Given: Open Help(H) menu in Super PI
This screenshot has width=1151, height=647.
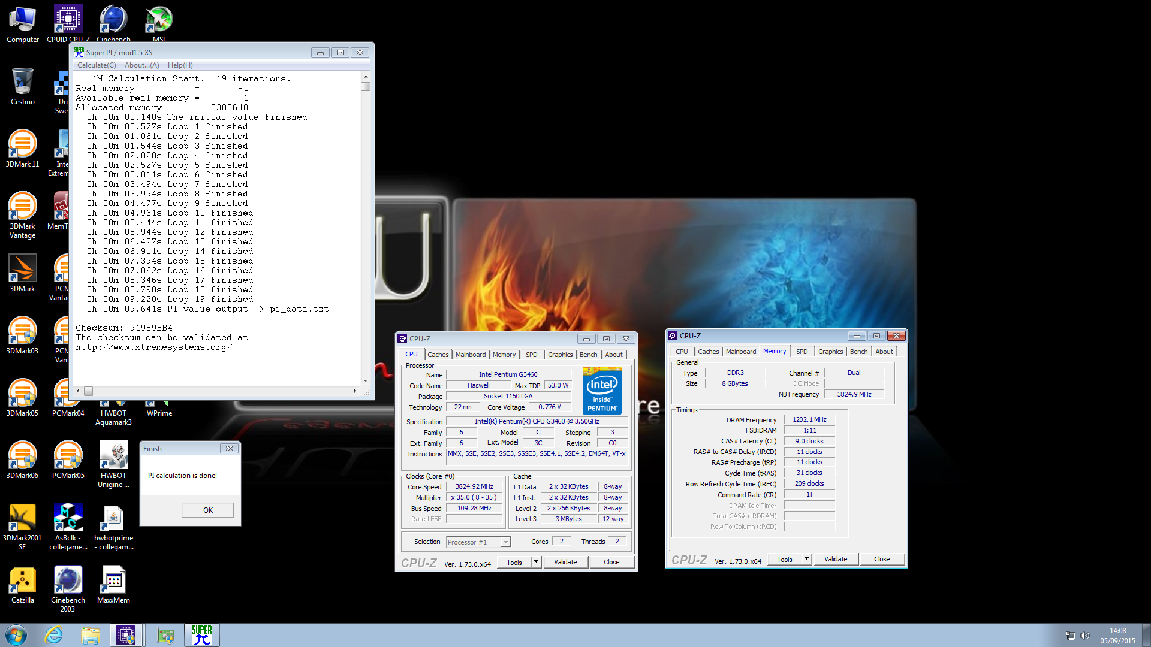Looking at the screenshot, I should pos(180,65).
